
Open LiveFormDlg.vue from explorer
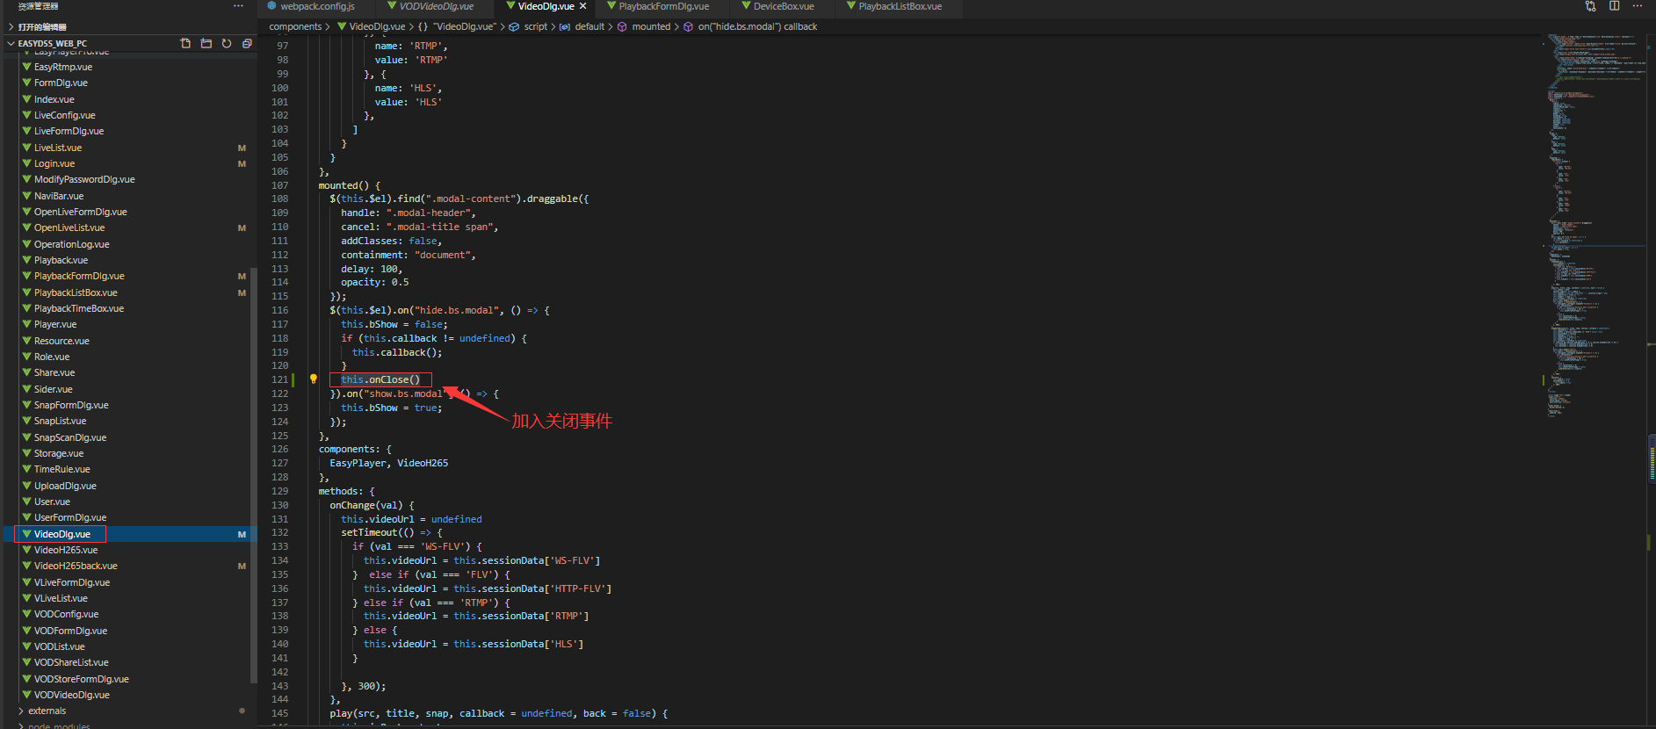(69, 131)
